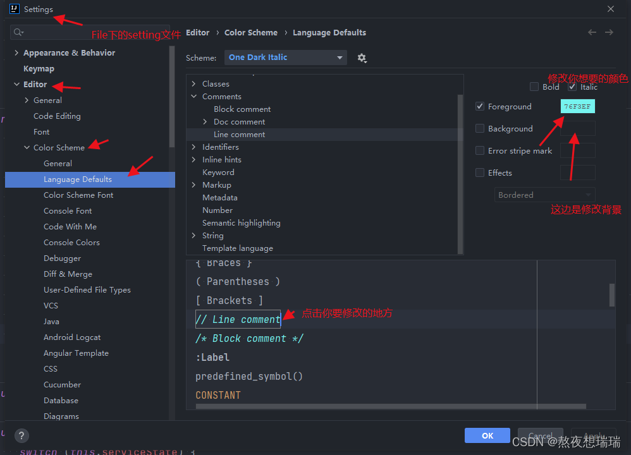Enable the Error stripe mark checkbox

pyautogui.click(x=480, y=150)
